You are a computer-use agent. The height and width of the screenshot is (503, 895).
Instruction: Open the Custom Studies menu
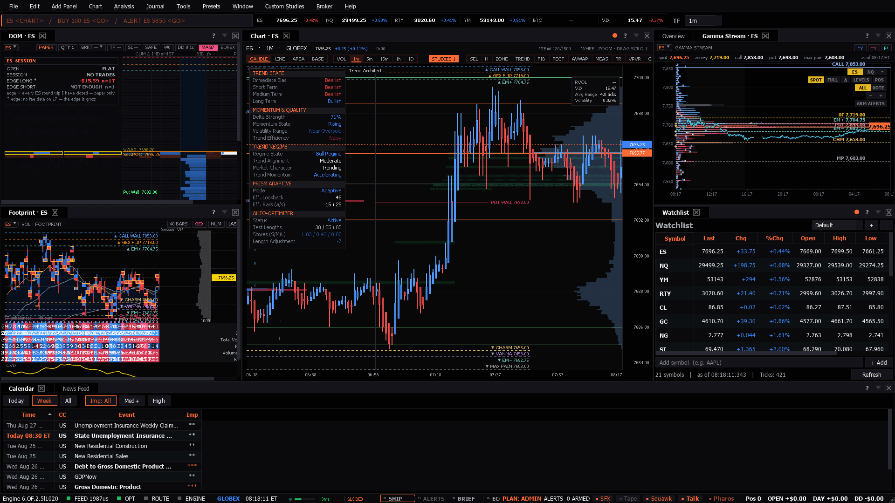284,6
